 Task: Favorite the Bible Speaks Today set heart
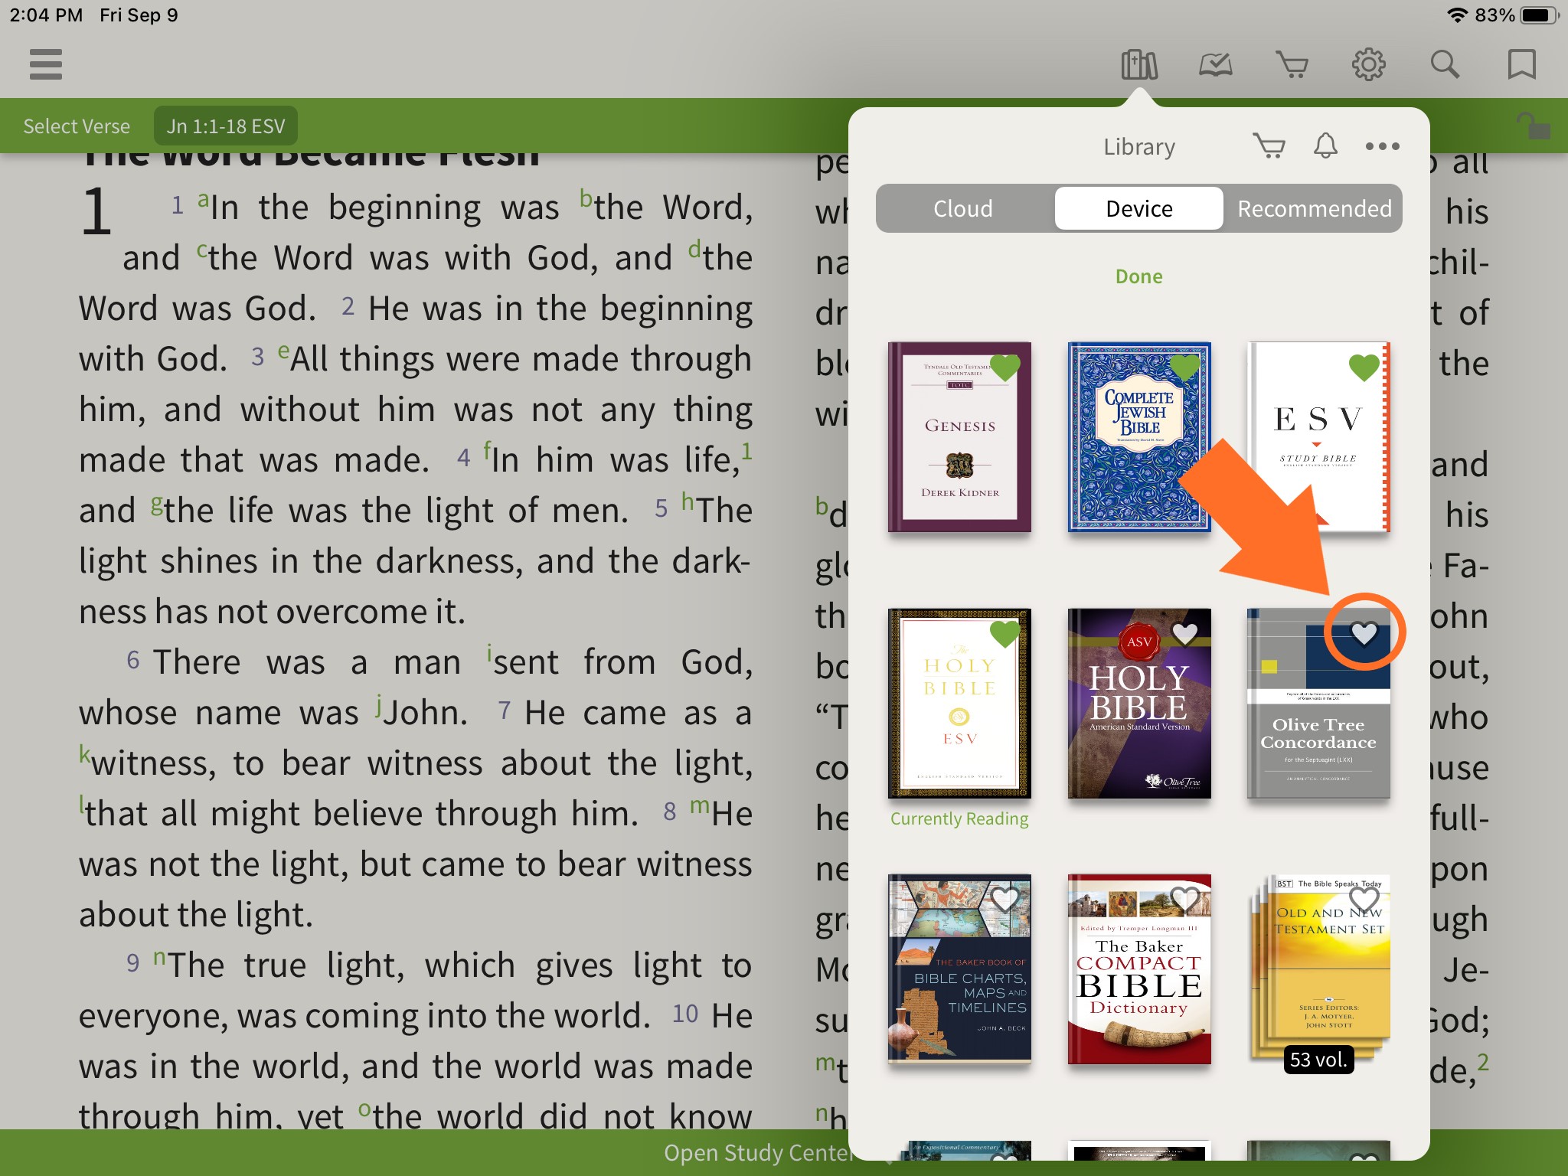click(x=1364, y=900)
